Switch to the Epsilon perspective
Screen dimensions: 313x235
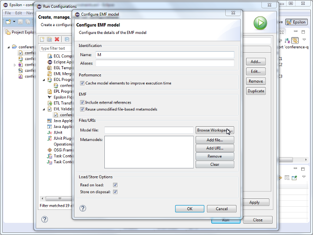tap(296, 22)
